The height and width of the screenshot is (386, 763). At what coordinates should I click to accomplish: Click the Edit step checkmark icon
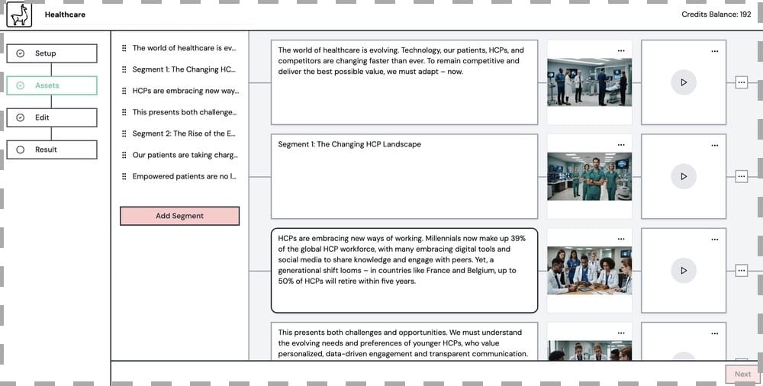[x=21, y=117]
